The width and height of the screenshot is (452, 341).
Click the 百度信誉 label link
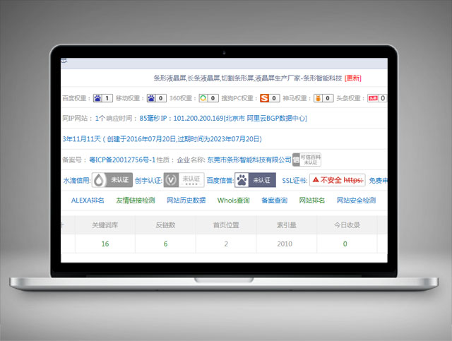coord(220,181)
